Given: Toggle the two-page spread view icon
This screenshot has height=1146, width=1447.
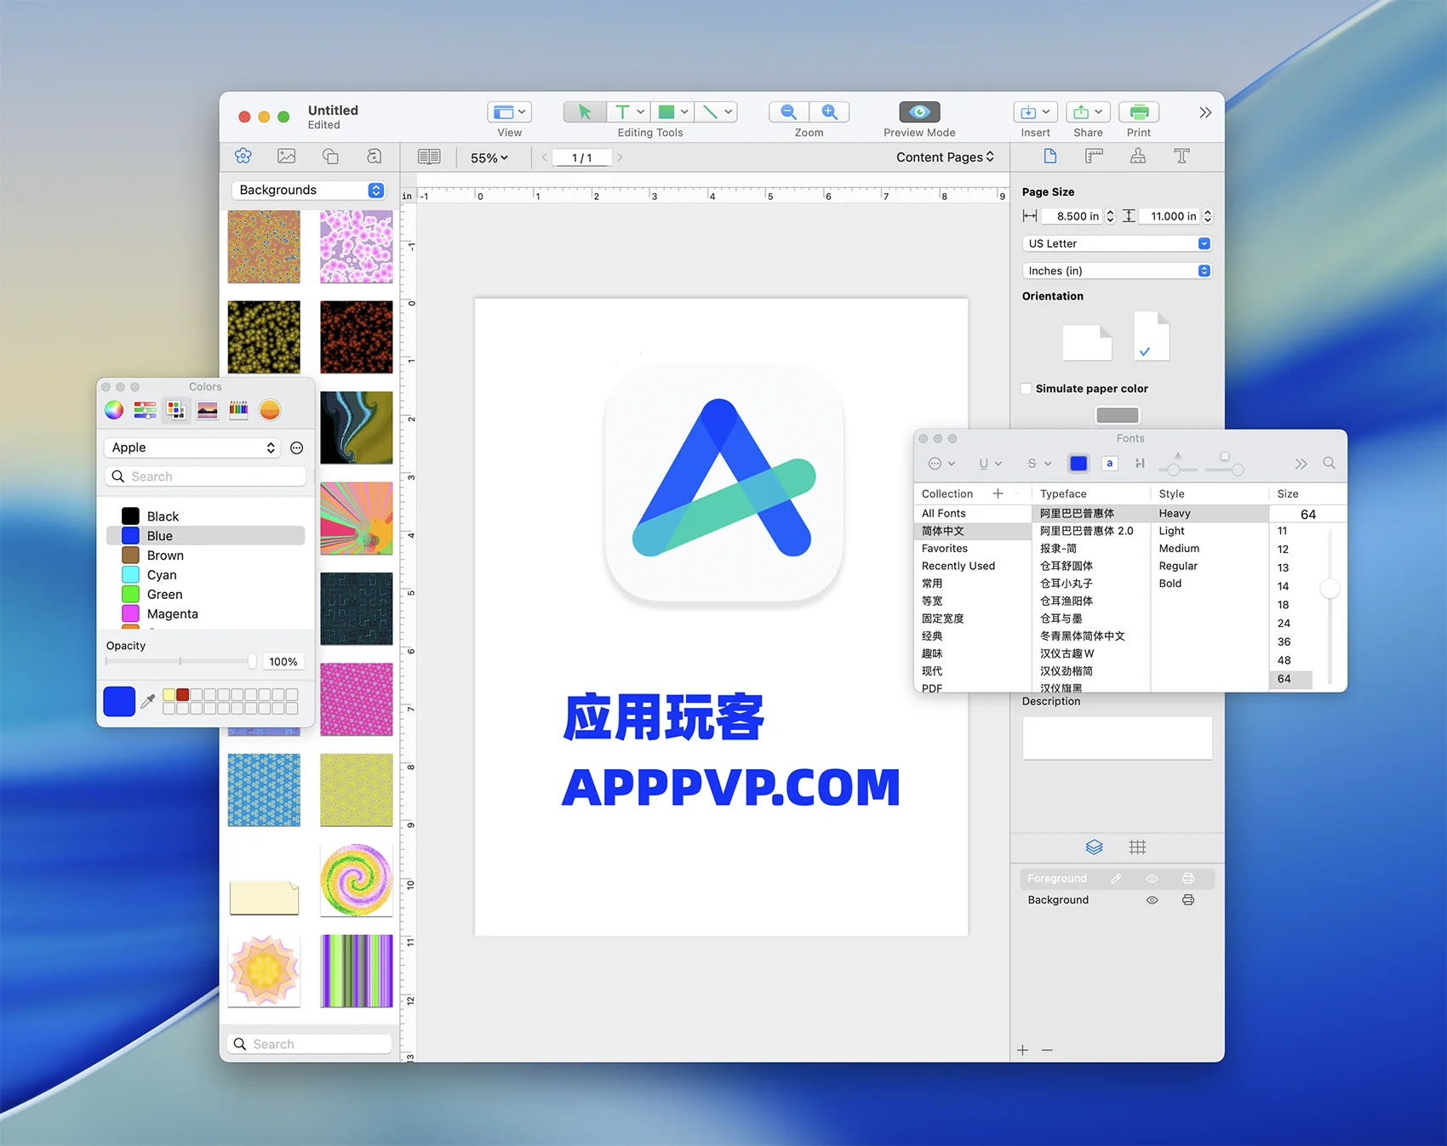Looking at the screenshot, I should pos(429,157).
